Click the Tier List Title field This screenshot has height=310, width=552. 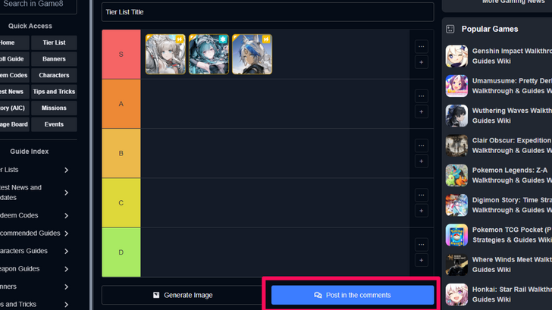click(x=268, y=12)
